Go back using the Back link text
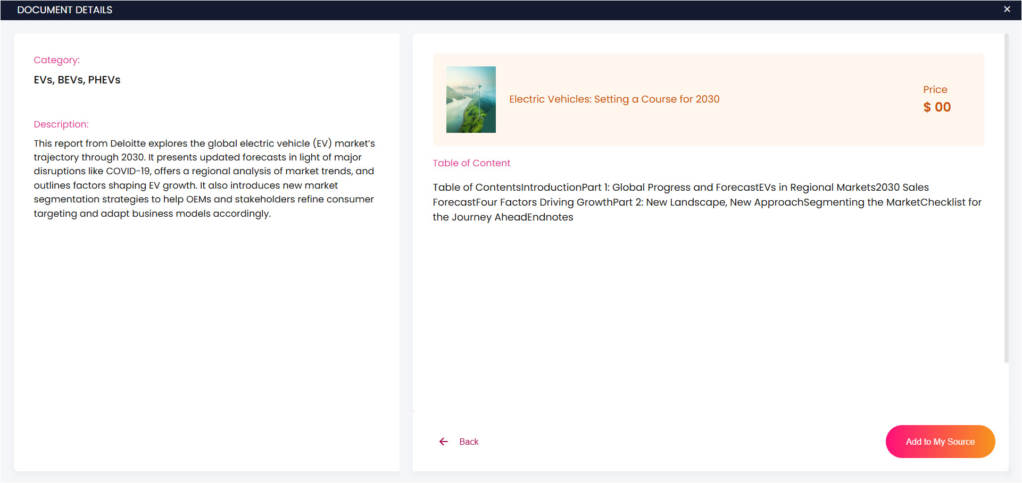This screenshot has width=1022, height=483. [469, 442]
